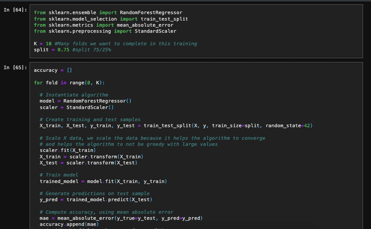
Task: Click '# Generate predictions on test sample' comment
Action: (94, 194)
